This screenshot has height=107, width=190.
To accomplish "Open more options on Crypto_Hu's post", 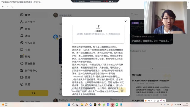I will coord(122,100).
